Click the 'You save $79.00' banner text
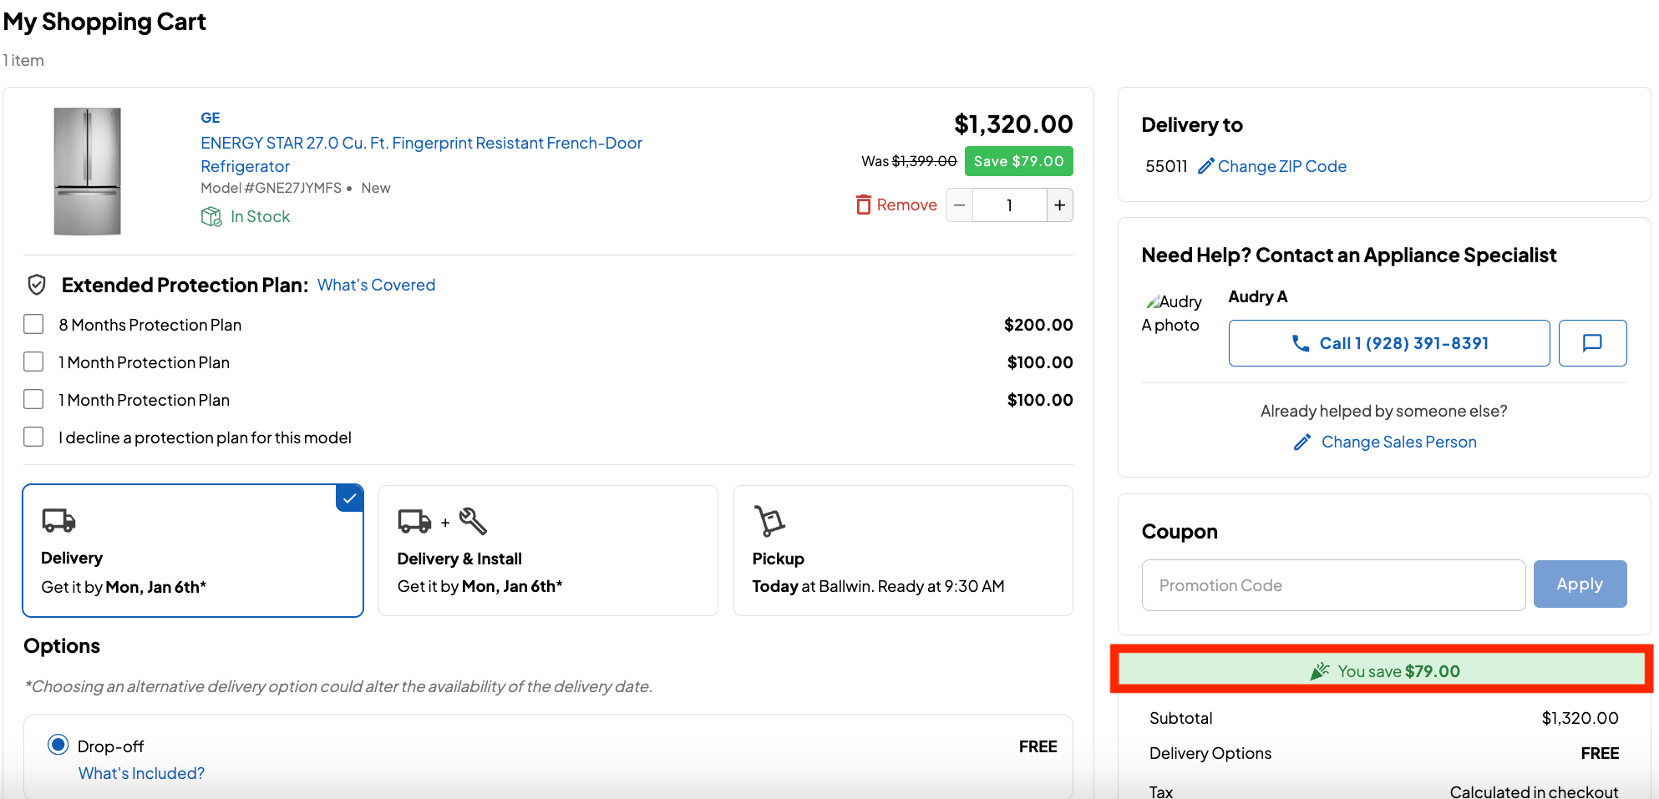The image size is (1659, 799). [1398, 671]
